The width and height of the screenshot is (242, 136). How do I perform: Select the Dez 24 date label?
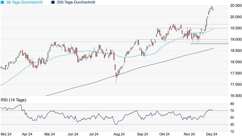coord(211,134)
